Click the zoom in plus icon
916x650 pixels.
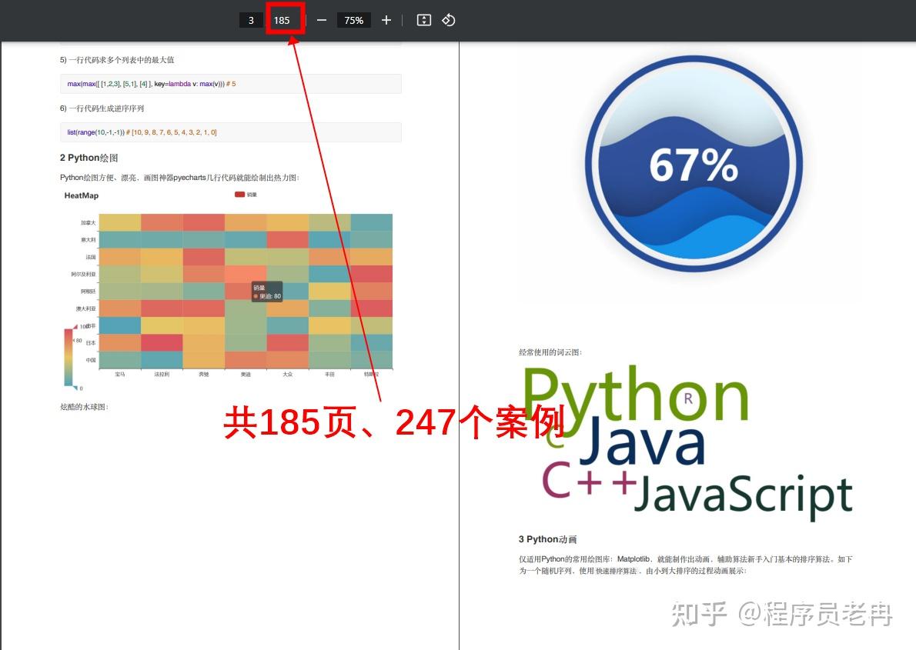(386, 20)
